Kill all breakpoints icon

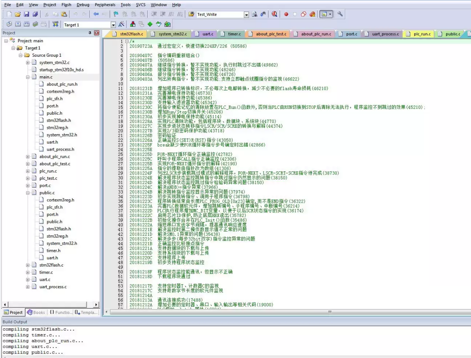click(x=312, y=14)
